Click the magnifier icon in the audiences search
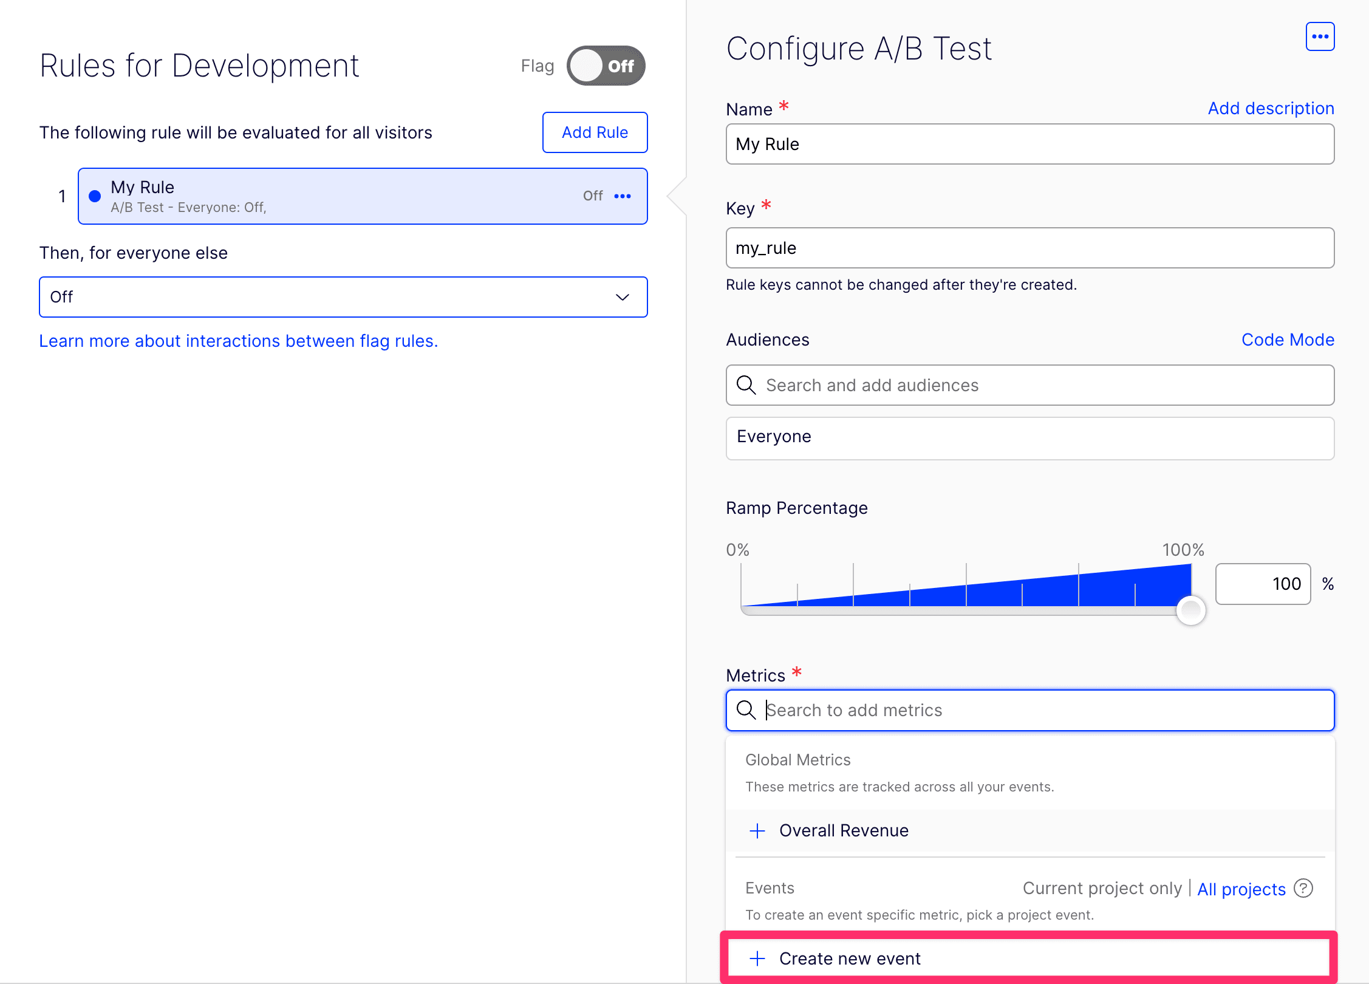This screenshot has height=984, width=1369. click(x=746, y=385)
